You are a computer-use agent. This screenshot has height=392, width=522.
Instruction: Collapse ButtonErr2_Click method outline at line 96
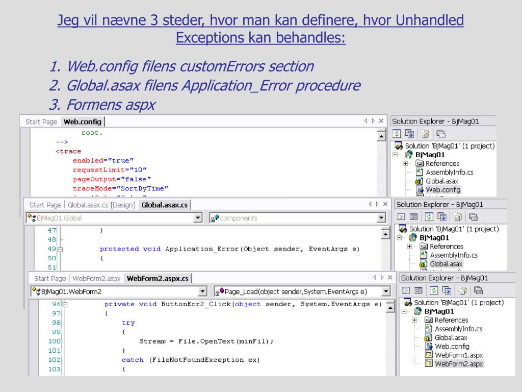(65, 304)
